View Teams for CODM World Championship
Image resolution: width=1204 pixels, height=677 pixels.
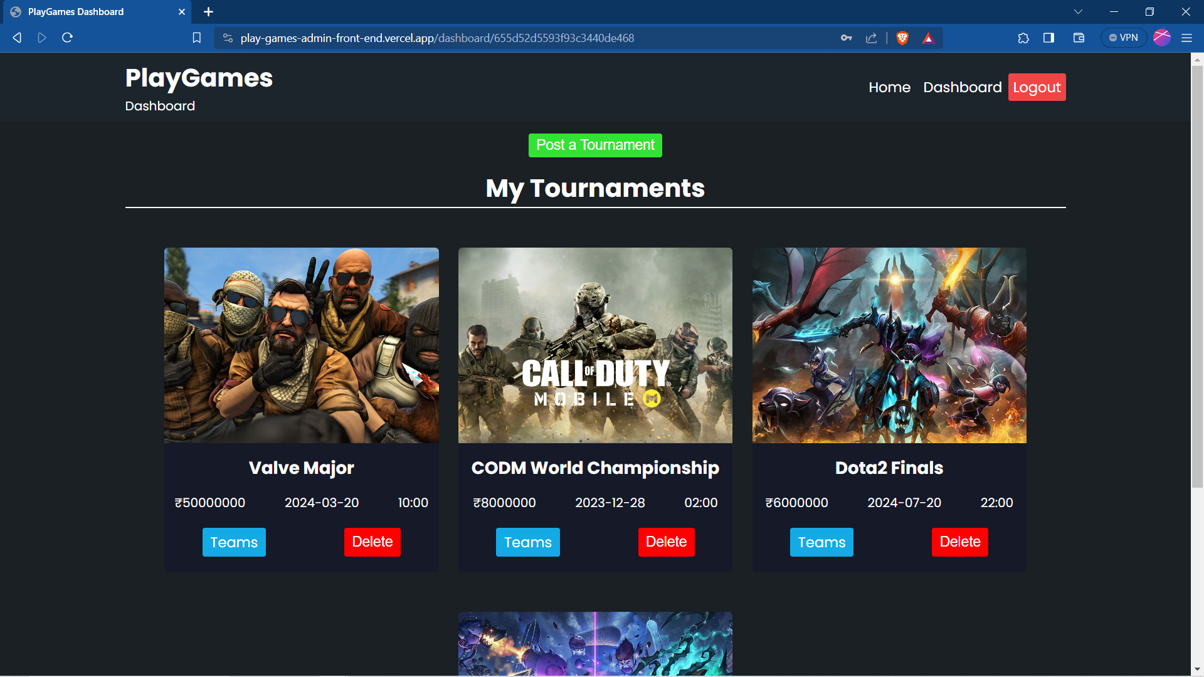point(527,542)
